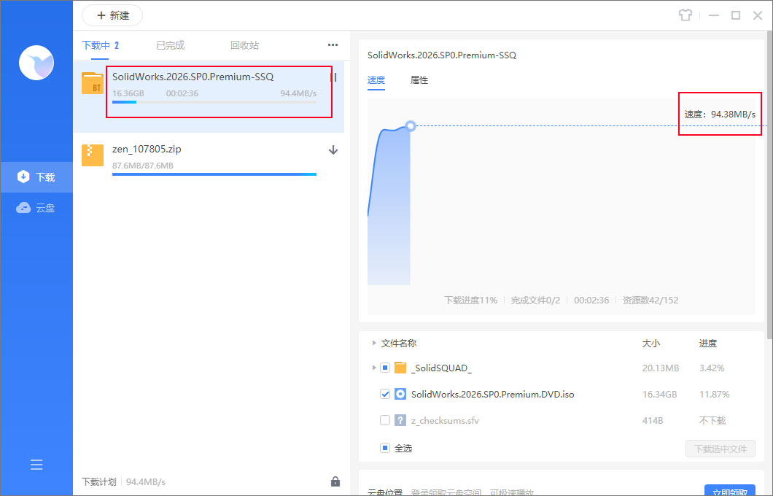Click the 速度：94.38MB/s label
The width and height of the screenshot is (773, 496).
(720, 114)
